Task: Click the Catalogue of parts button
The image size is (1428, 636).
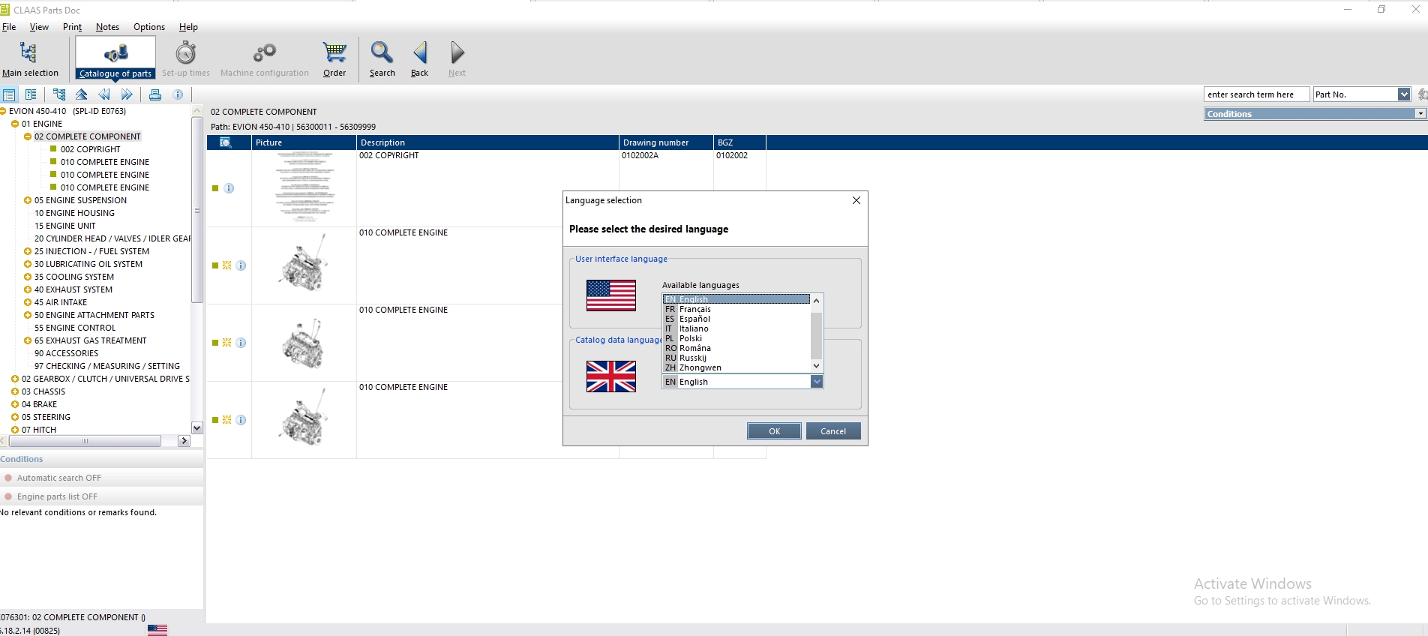Action: point(115,59)
